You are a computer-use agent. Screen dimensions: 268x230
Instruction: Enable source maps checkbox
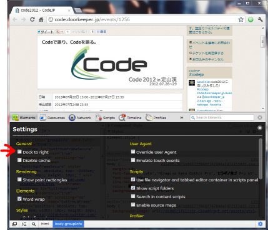(x=133, y=205)
